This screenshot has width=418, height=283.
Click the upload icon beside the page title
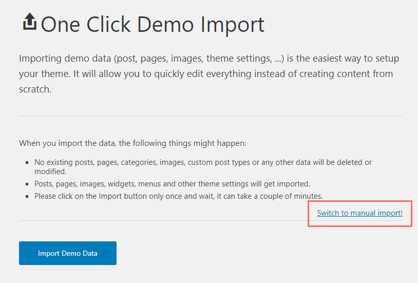click(29, 22)
